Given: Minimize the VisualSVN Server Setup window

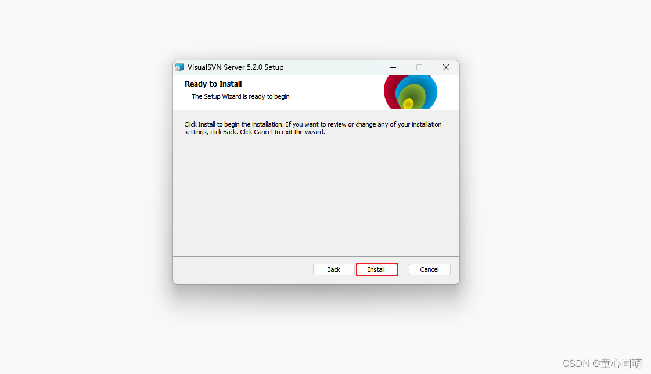Looking at the screenshot, I should click(393, 67).
